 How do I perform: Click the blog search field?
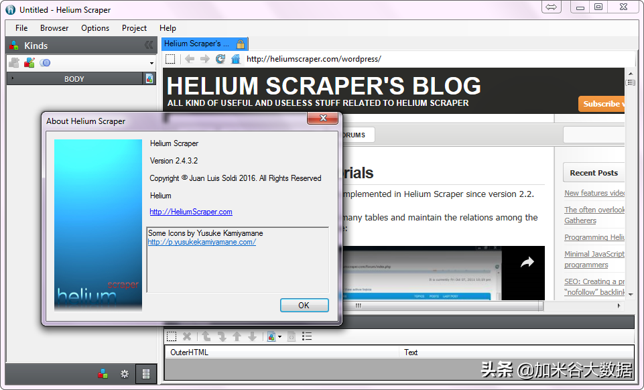594,135
